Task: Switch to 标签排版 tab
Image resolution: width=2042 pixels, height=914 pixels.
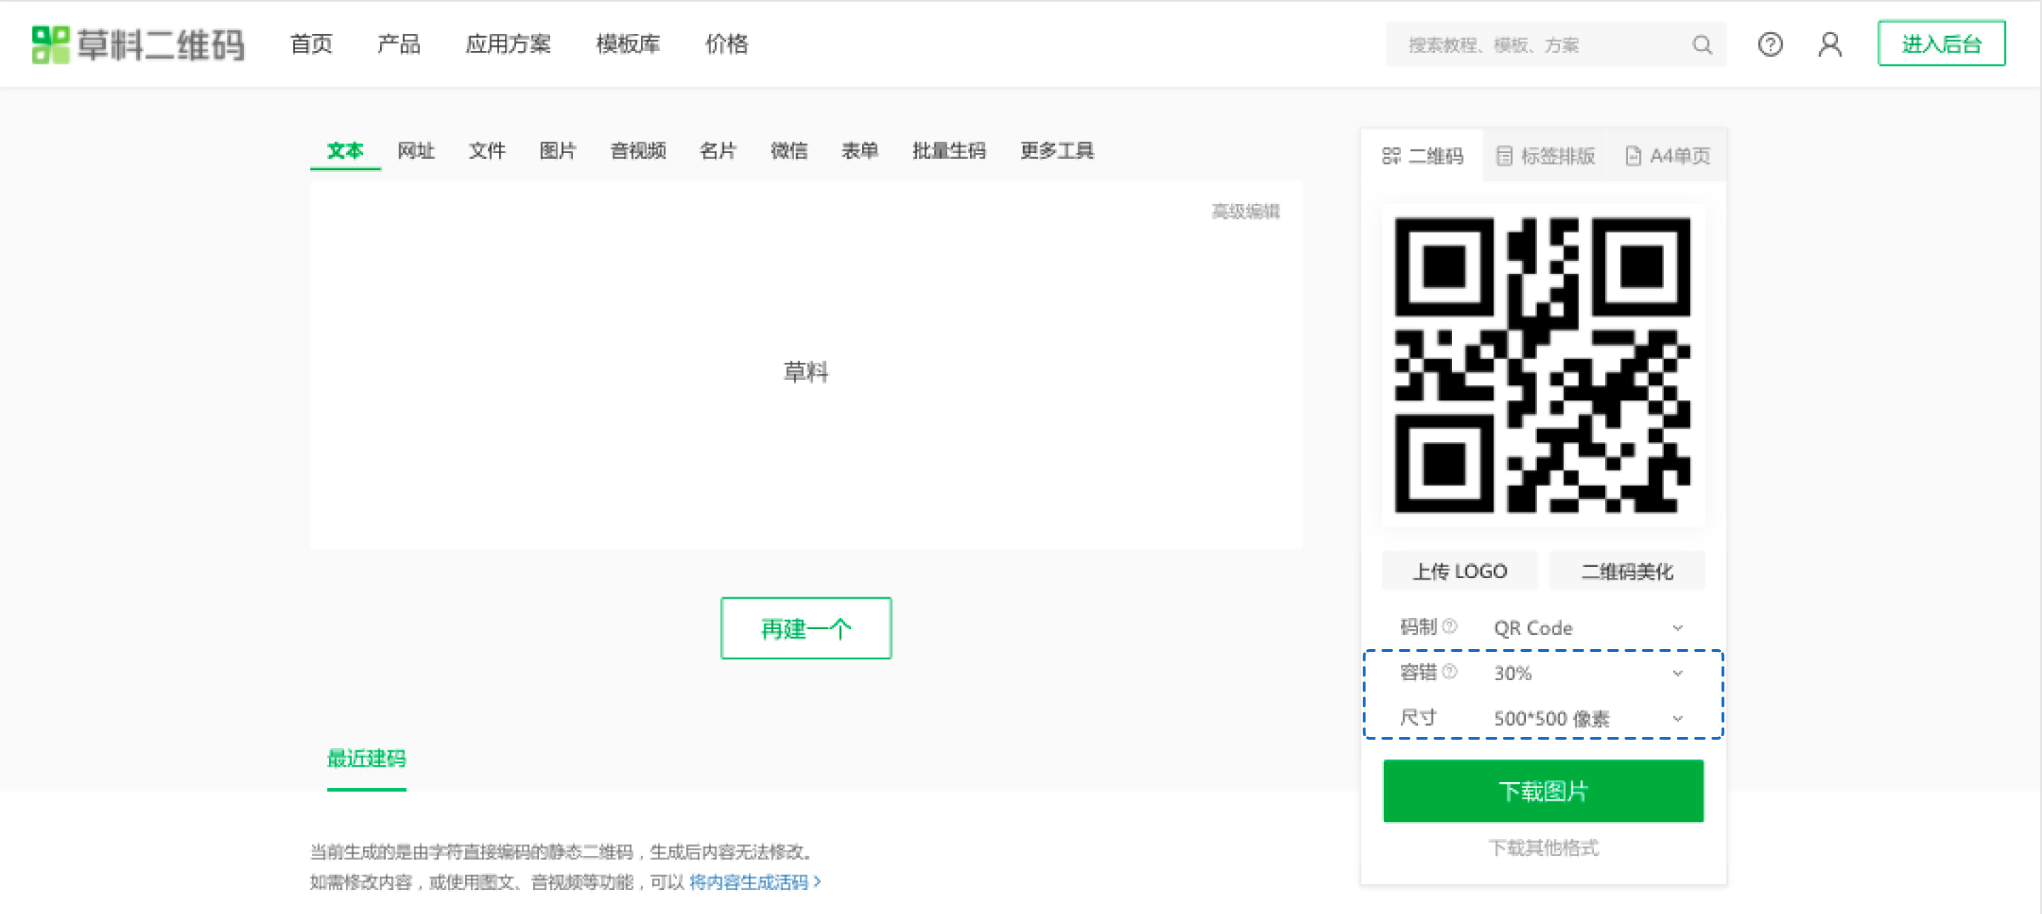Action: (1545, 156)
